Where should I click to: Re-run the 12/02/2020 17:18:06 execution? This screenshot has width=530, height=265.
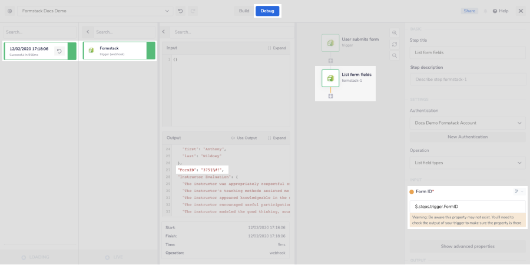[59, 51]
